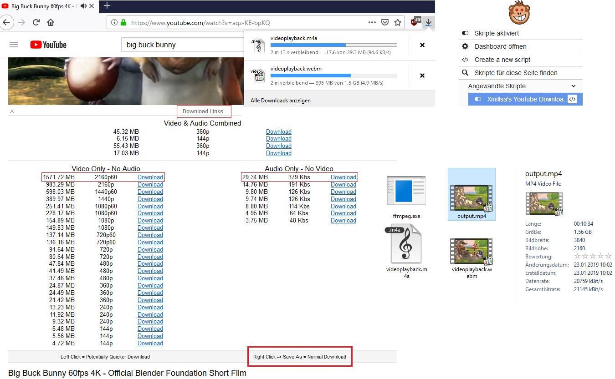Click the YouTube search field

coord(182,45)
